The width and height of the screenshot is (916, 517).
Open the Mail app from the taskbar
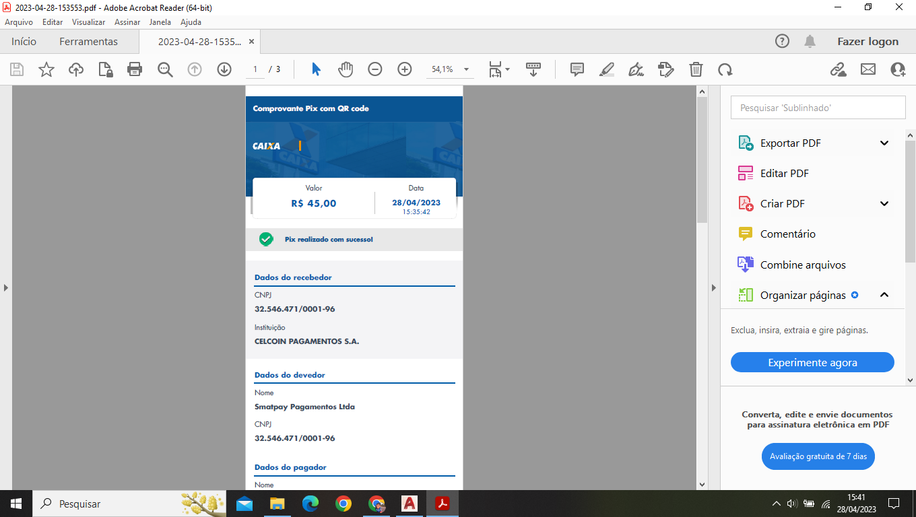pos(244,504)
